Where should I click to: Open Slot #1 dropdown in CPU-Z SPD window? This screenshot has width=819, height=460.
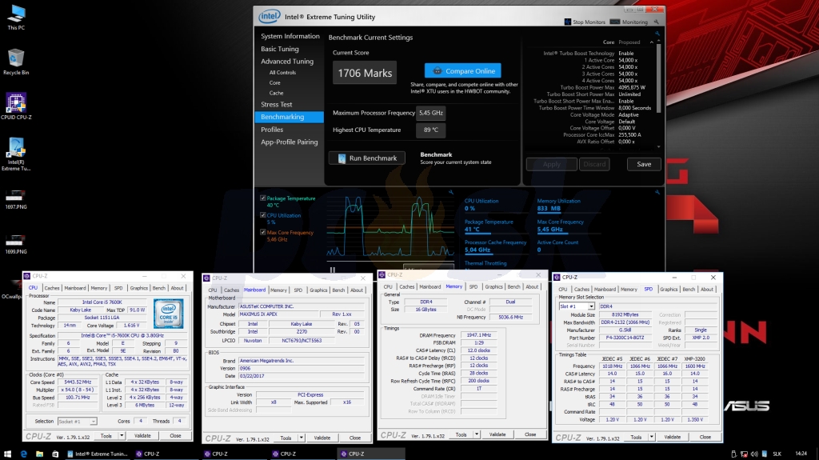pos(591,306)
